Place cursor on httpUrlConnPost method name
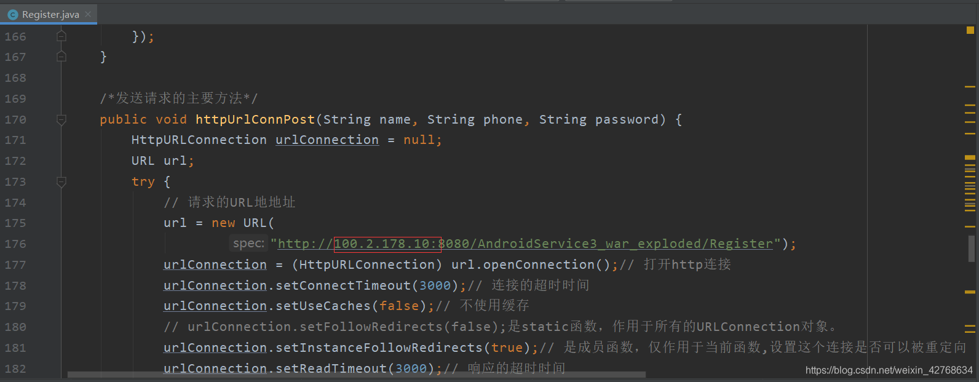The image size is (979, 382). (x=255, y=119)
